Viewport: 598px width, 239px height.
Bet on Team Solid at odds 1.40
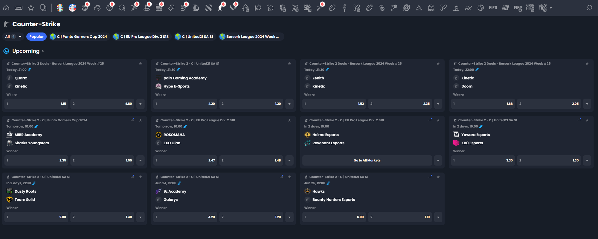103,217
